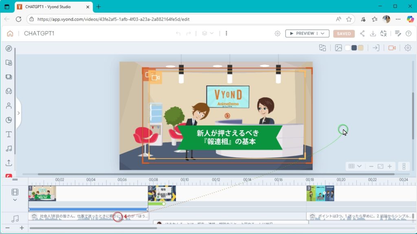Image resolution: width=417 pixels, height=234 pixels.
Task: Expand the layer order dropdown arrow
Action: 212,33
